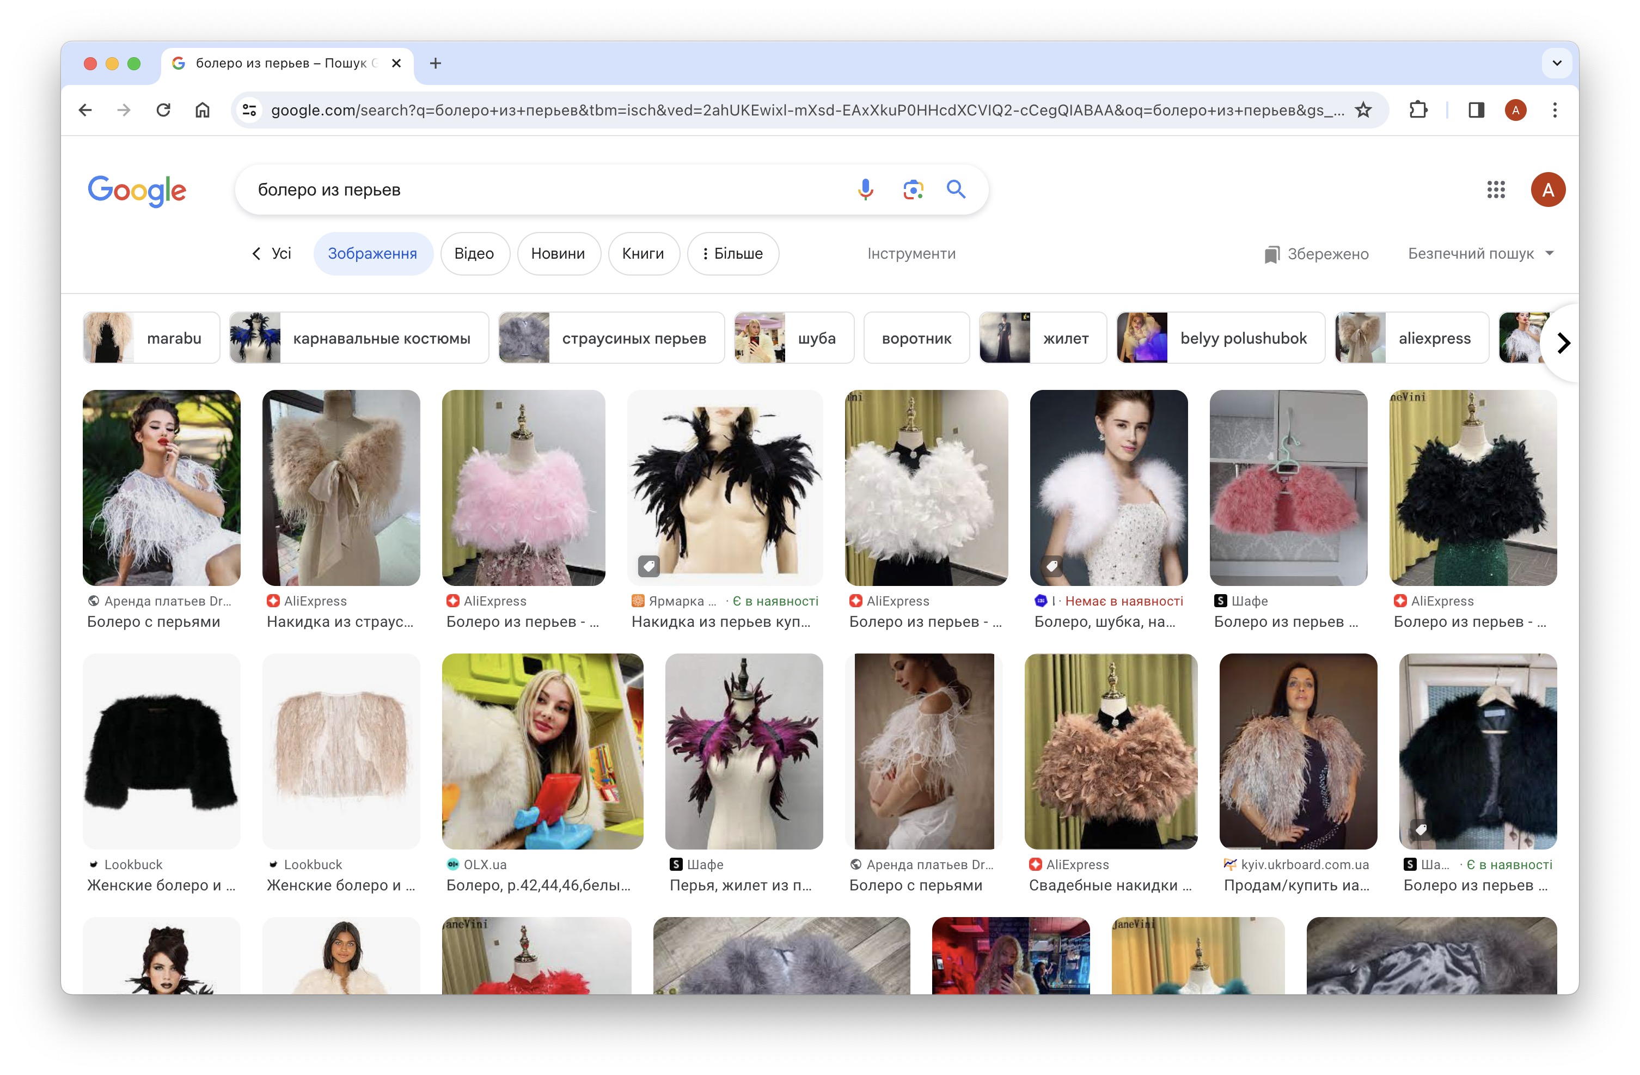Open Google Lens image search

pyautogui.click(x=913, y=190)
